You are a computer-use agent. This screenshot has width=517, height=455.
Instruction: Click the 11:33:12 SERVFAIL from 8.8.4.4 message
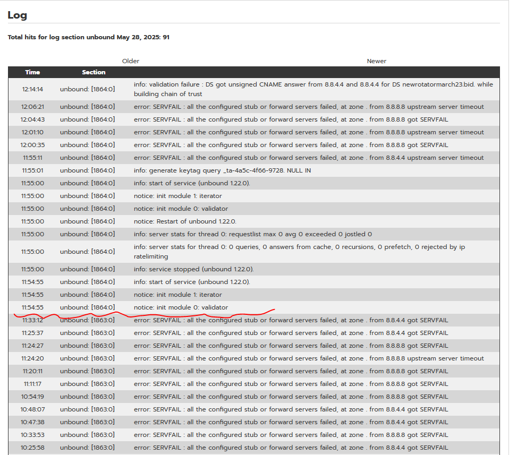coord(291,320)
